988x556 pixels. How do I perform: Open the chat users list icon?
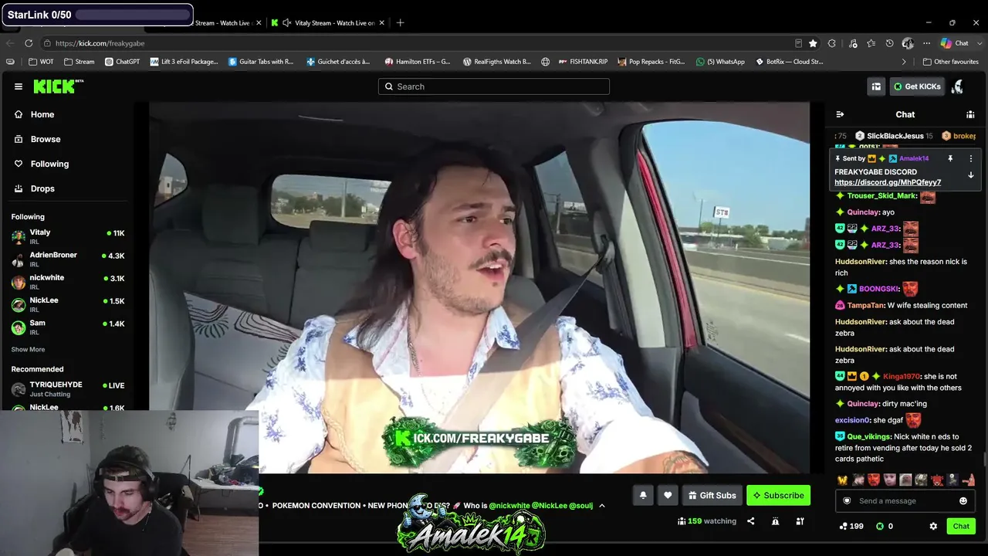point(970,114)
